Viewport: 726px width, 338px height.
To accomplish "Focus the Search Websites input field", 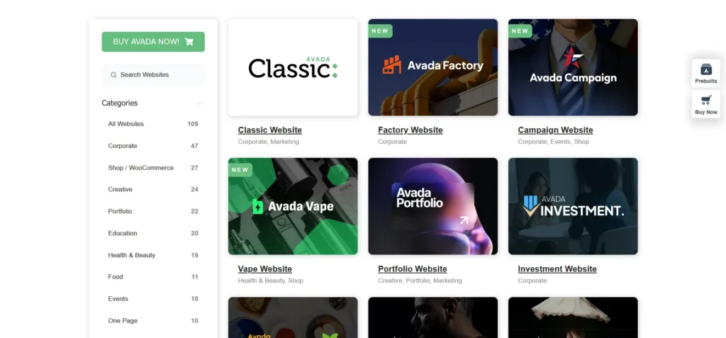I will pyautogui.click(x=153, y=75).
